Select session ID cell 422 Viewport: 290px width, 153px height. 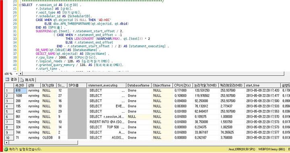point(21,112)
